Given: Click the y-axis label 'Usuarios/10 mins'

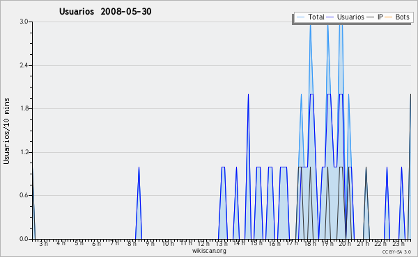Looking at the screenshot, I should [6, 131].
